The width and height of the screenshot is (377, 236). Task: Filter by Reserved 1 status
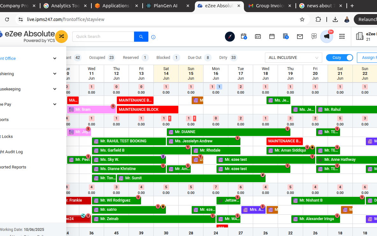pyautogui.click(x=136, y=58)
